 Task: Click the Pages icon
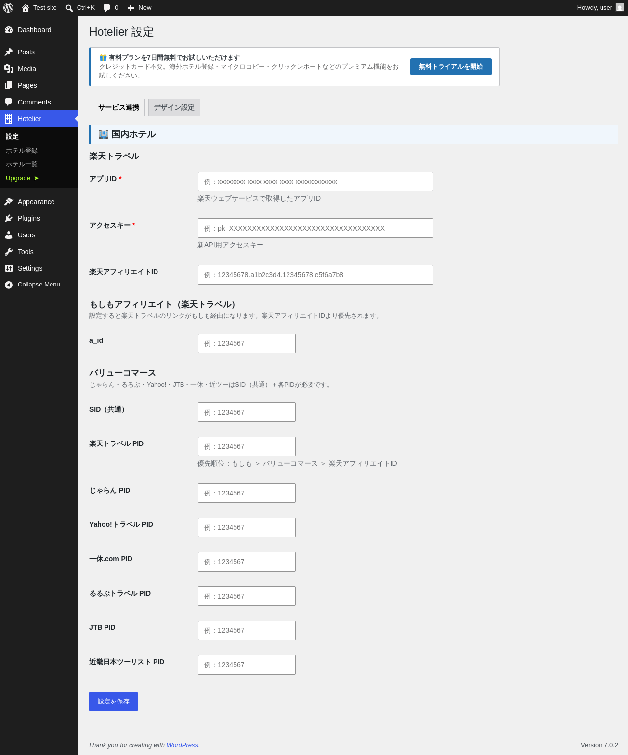coord(9,85)
